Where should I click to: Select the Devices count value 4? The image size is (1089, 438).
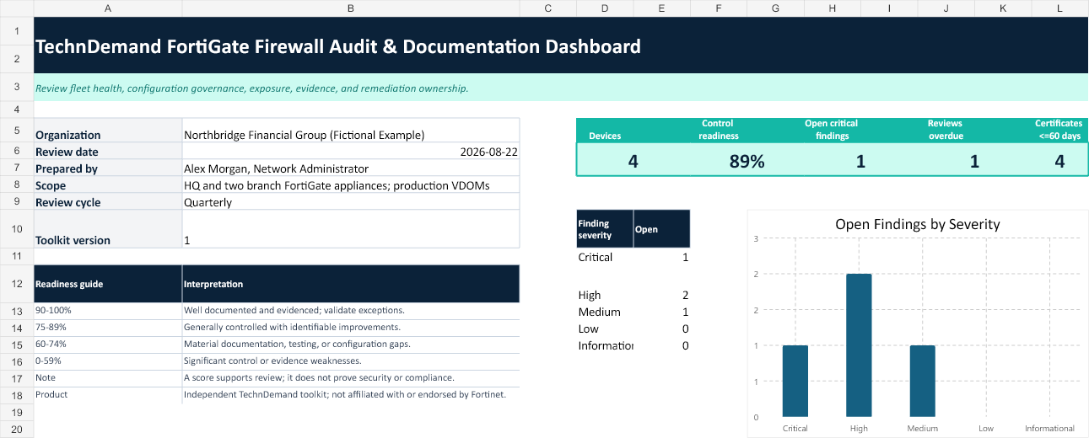pyautogui.click(x=633, y=161)
